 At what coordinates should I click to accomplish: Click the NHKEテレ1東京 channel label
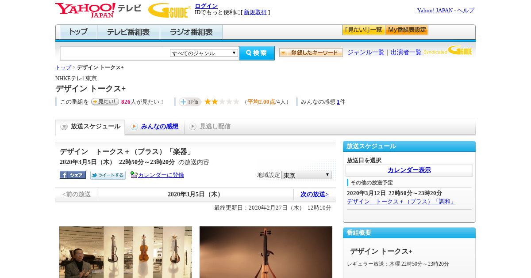pyautogui.click(x=76, y=79)
